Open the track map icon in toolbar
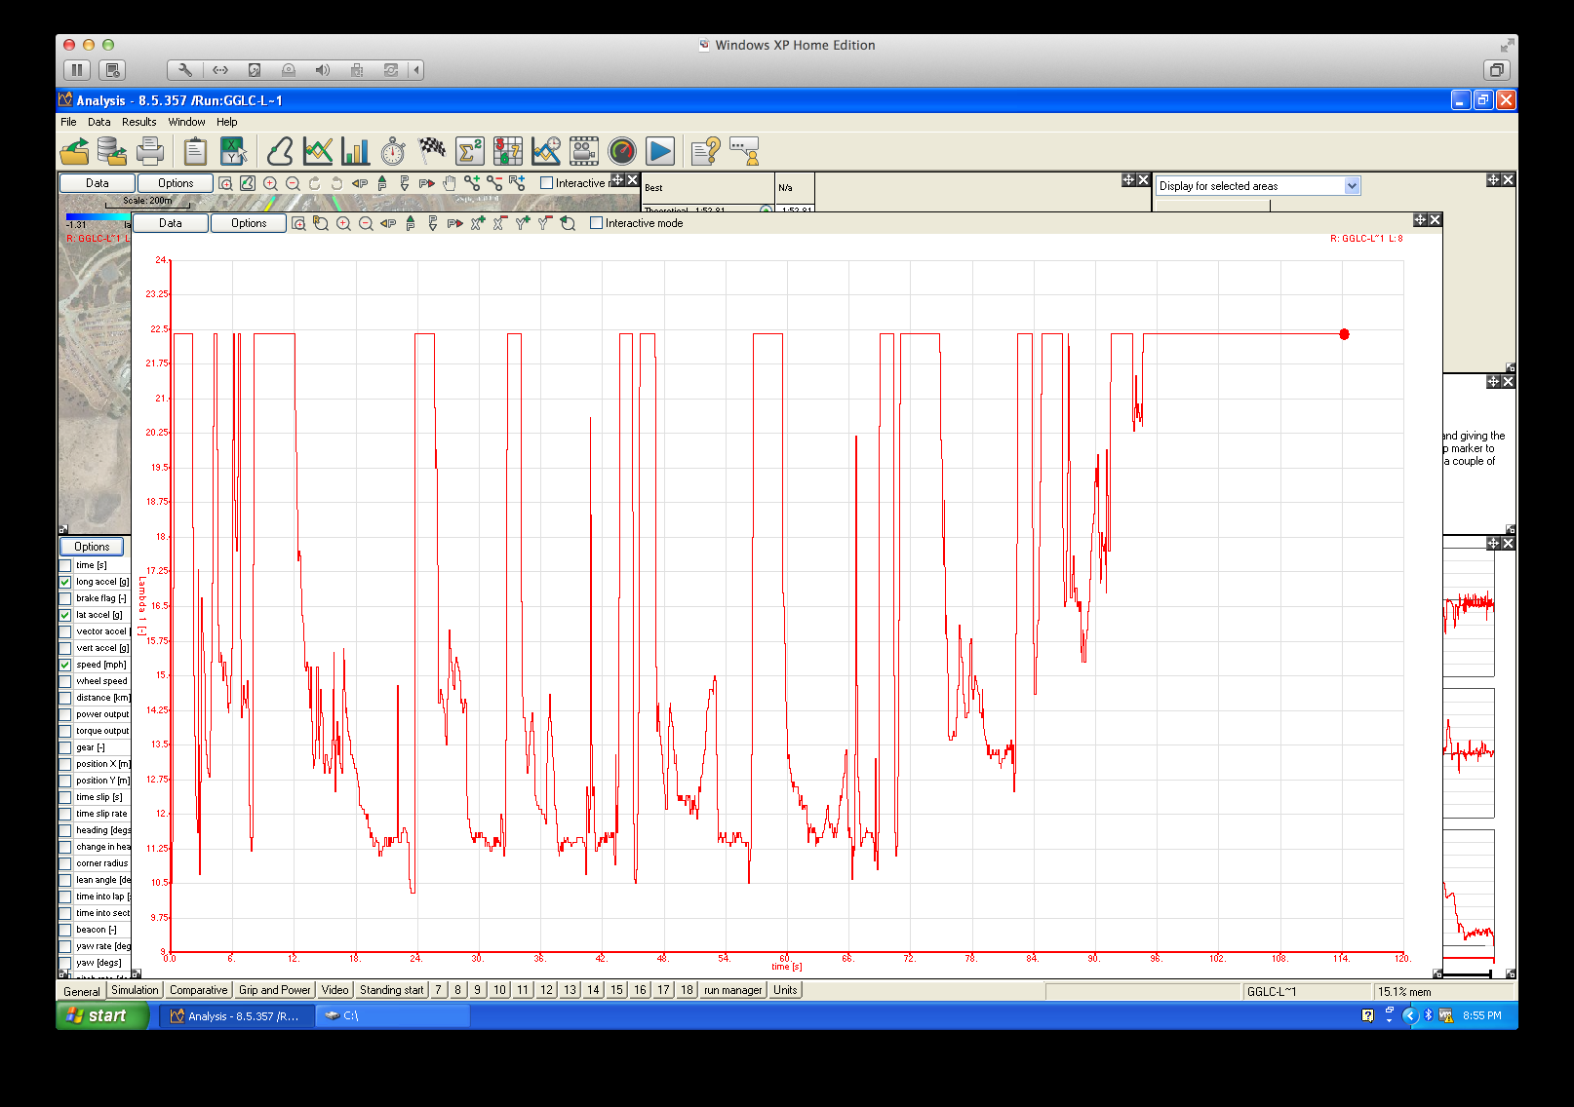This screenshot has height=1107, width=1574. pos(280,151)
